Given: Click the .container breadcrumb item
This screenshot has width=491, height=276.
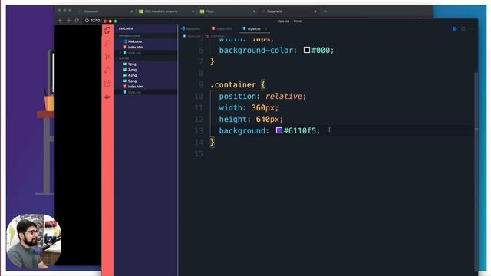Looking at the screenshot, I should pos(215,36).
